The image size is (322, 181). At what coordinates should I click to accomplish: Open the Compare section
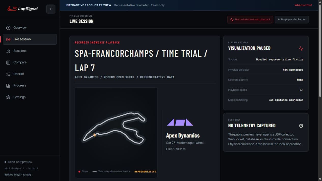[30, 62]
